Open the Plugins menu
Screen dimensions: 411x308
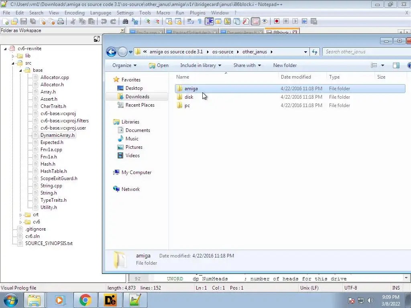197,13
